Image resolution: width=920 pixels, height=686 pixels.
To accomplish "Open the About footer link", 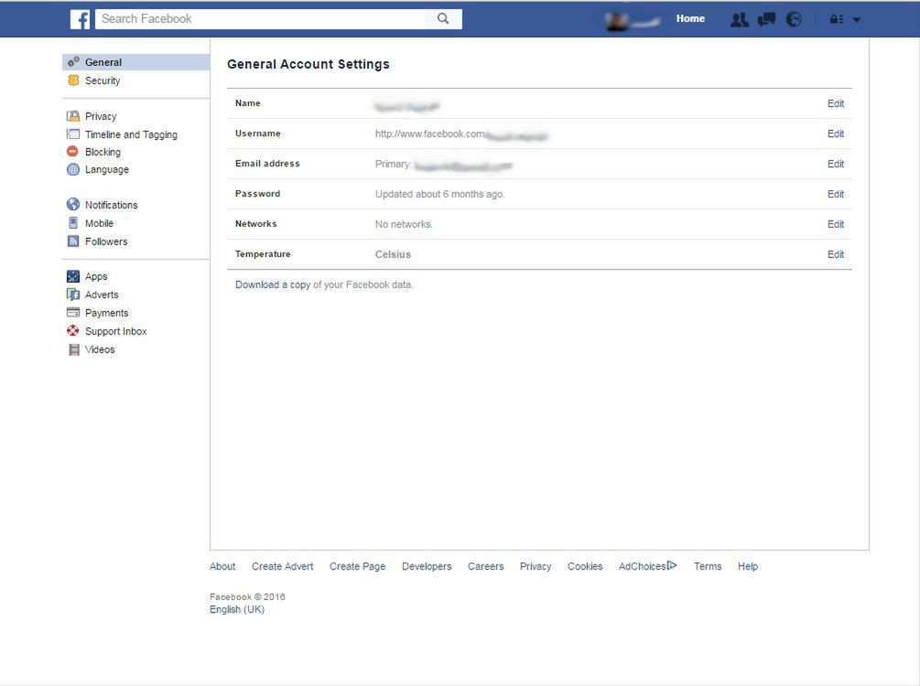I will 222,566.
